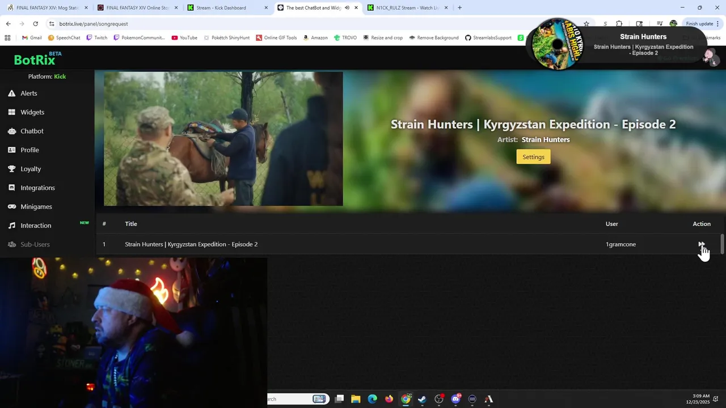726x408 pixels.
Task: Open Amazon bookmark
Action: [315, 38]
